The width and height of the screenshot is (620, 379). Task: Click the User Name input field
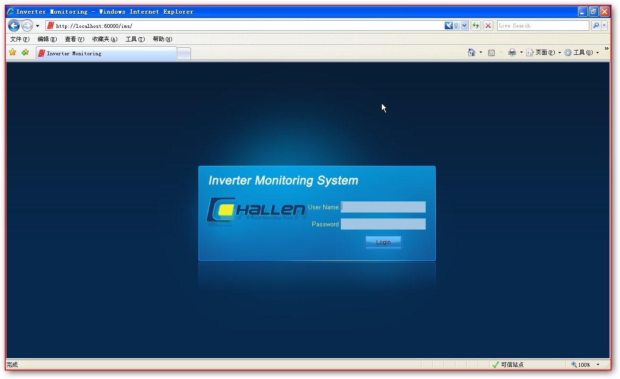tap(383, 207)
